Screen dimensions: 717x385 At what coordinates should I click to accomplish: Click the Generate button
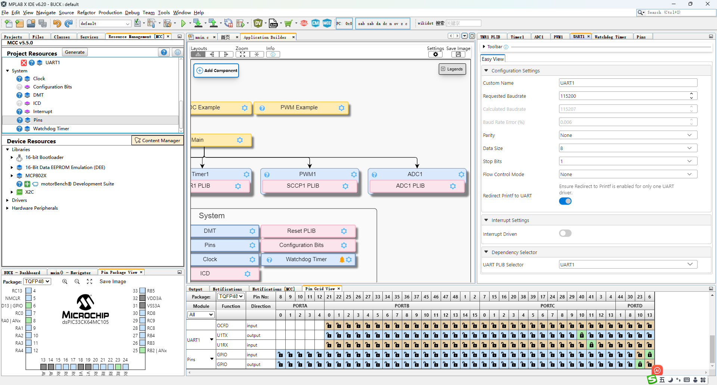click(x=75, y=52)
